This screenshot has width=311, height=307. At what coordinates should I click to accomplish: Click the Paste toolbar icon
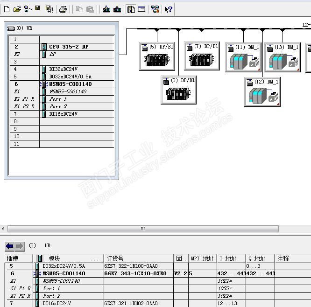pyautogui.click(x=90, y=9)
